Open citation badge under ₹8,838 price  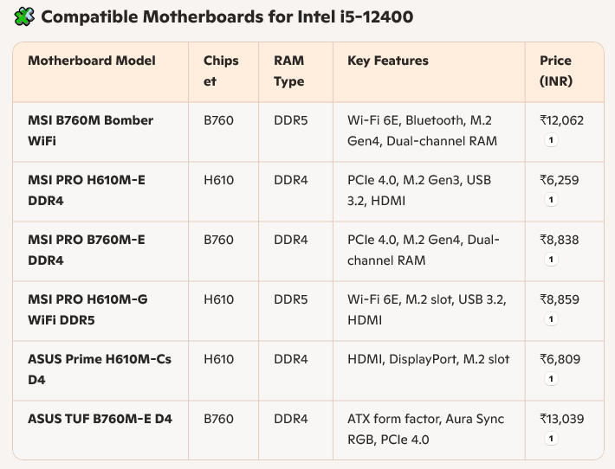(551, 260)
